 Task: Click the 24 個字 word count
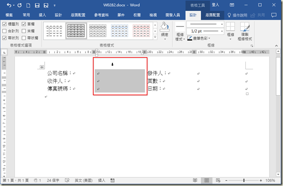[x=53, y=180]
